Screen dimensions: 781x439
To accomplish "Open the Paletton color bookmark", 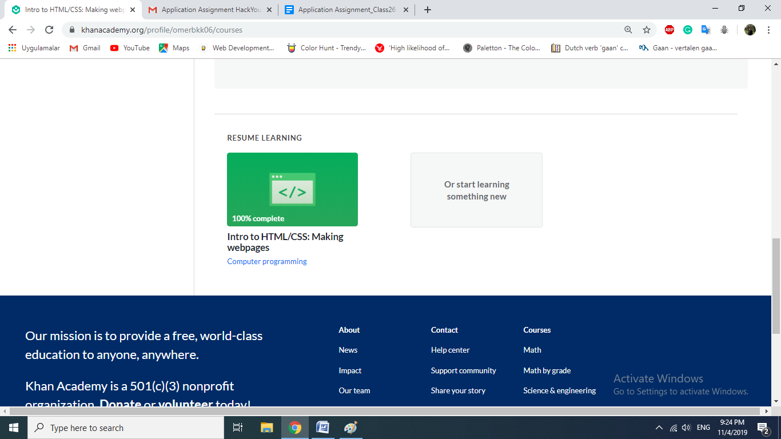I will (x=502, y=48).
